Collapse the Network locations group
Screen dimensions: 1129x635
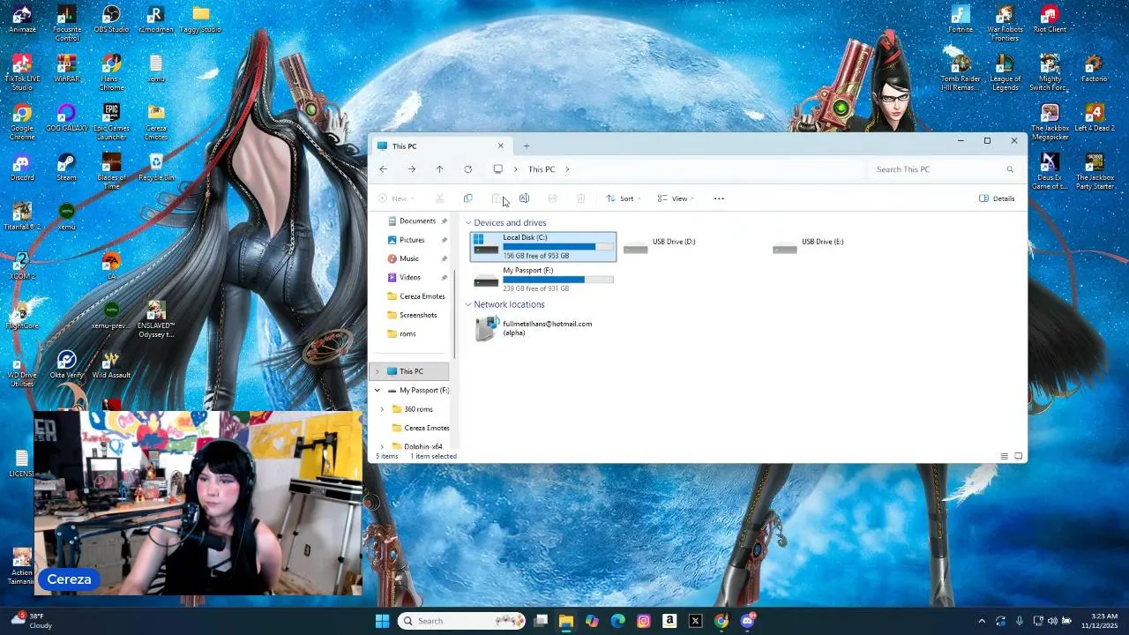[x=468, y=305]
